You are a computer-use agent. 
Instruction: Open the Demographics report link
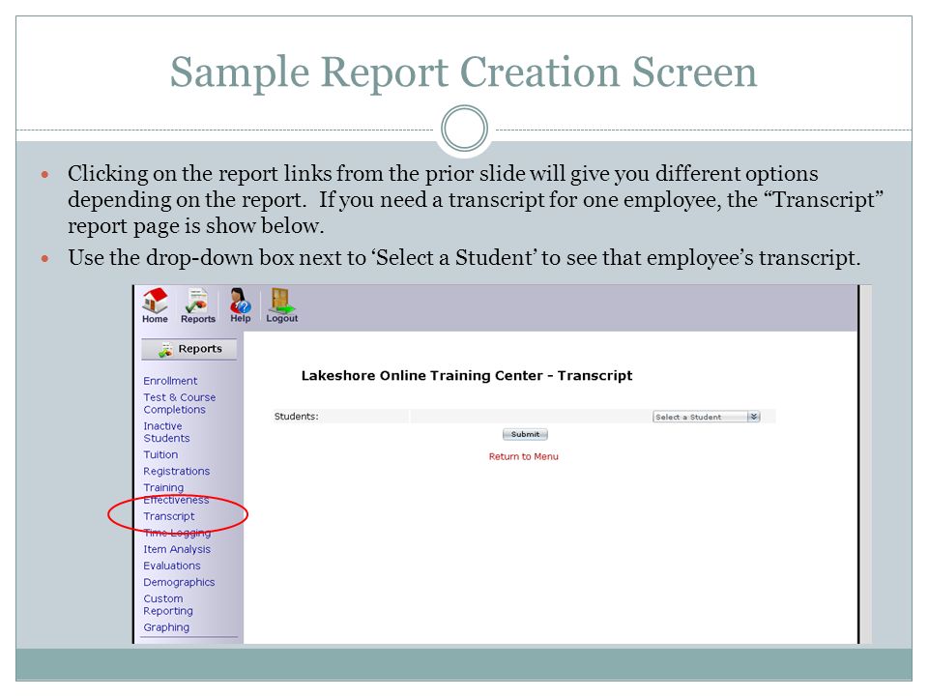coord(179,582)
